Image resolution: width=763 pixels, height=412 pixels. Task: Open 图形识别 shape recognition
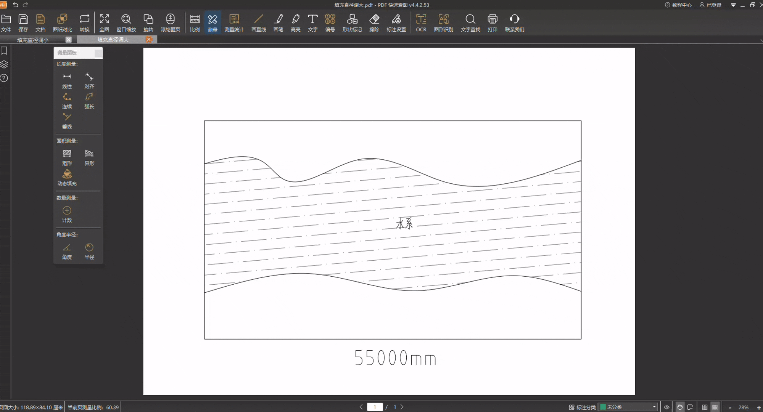(443, 22)
